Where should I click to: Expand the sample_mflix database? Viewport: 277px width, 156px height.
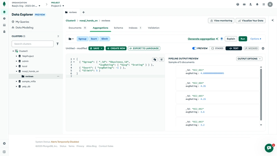pos(16,81)
